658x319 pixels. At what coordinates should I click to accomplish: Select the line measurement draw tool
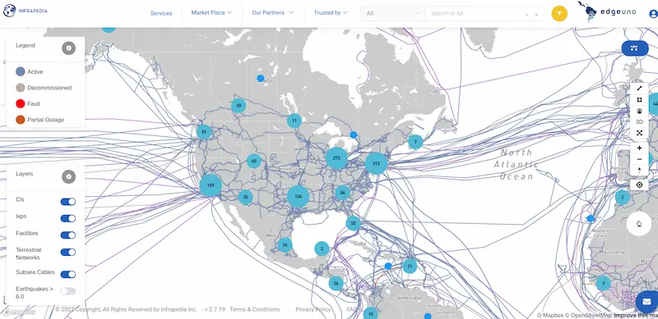(639, 89)
